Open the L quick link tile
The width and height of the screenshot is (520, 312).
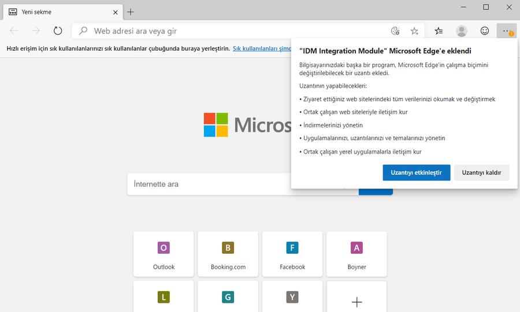164,297
